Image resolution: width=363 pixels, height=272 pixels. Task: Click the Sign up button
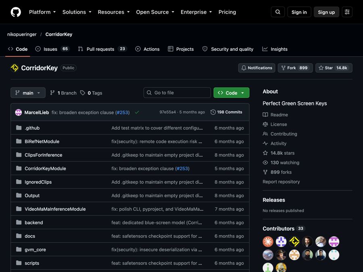point(326,12)
